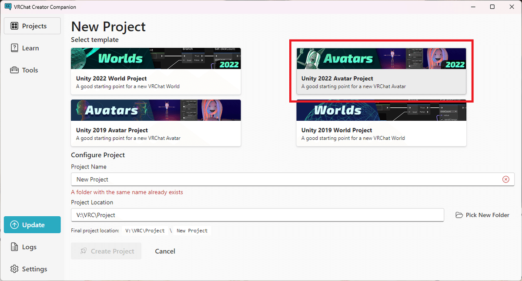Click the Update arrow circle icon
The width and height of the screenshot is (522, 281).
pos(14,225)
